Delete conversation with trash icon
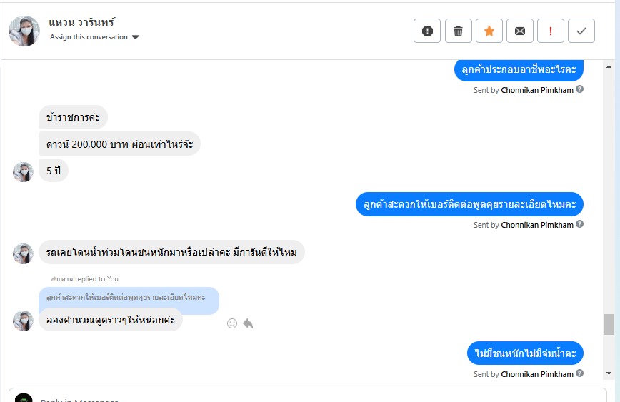This screenshot has width=620, height=402. [x=458, y=31]
